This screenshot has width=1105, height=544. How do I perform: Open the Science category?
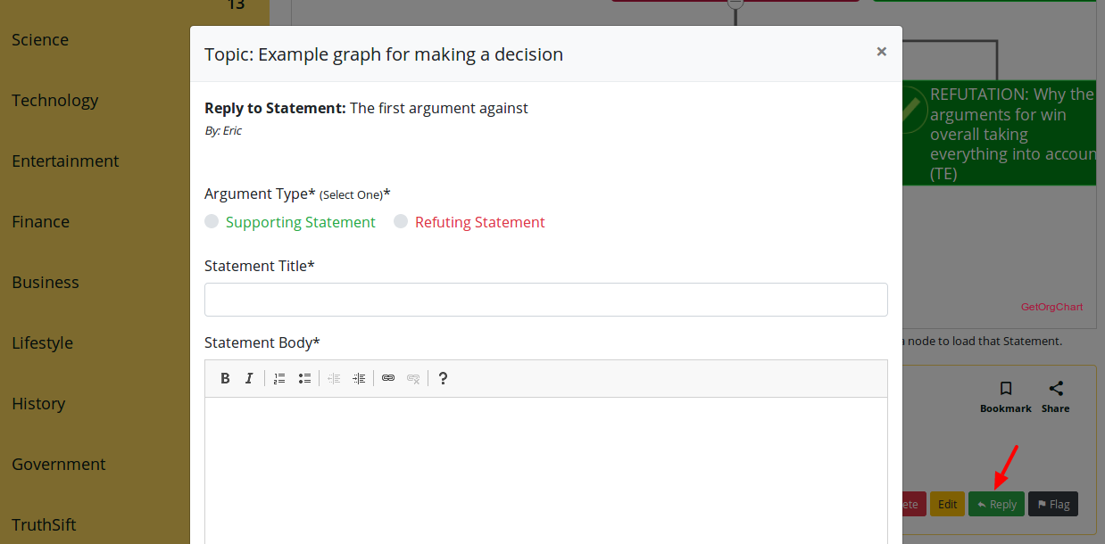(40, 40)
